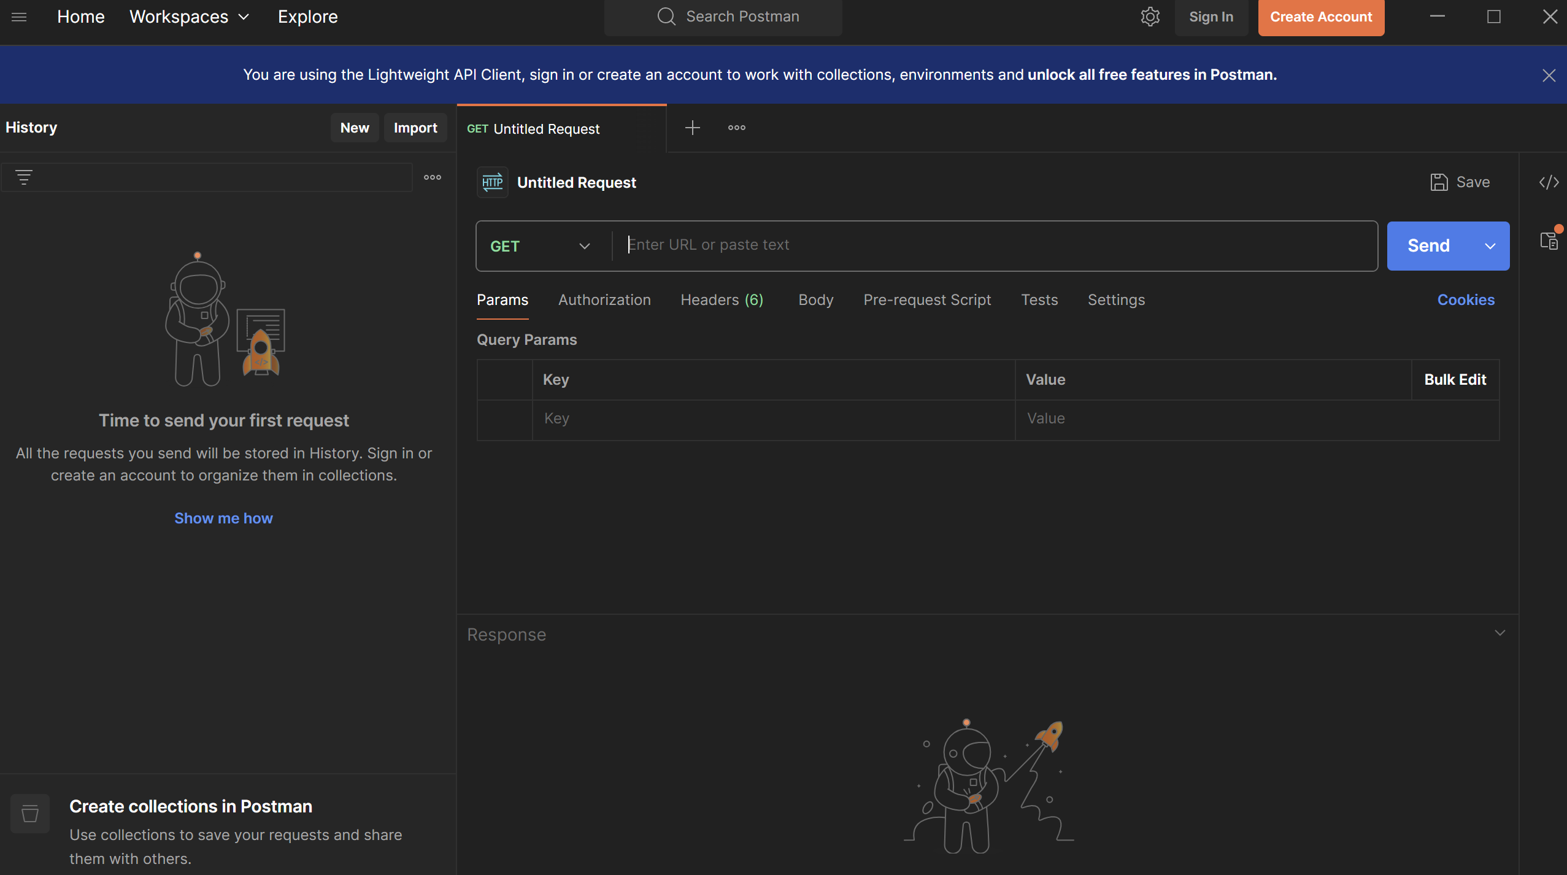Click the history filter icon
The image size is (1567, 875).
coord(24,177)
